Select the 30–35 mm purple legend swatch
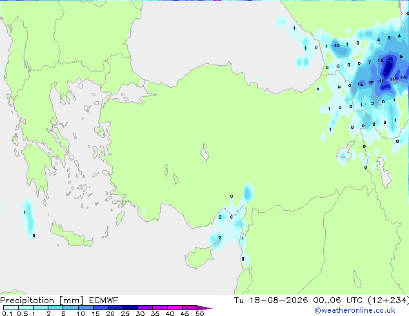 click(145, 308)
